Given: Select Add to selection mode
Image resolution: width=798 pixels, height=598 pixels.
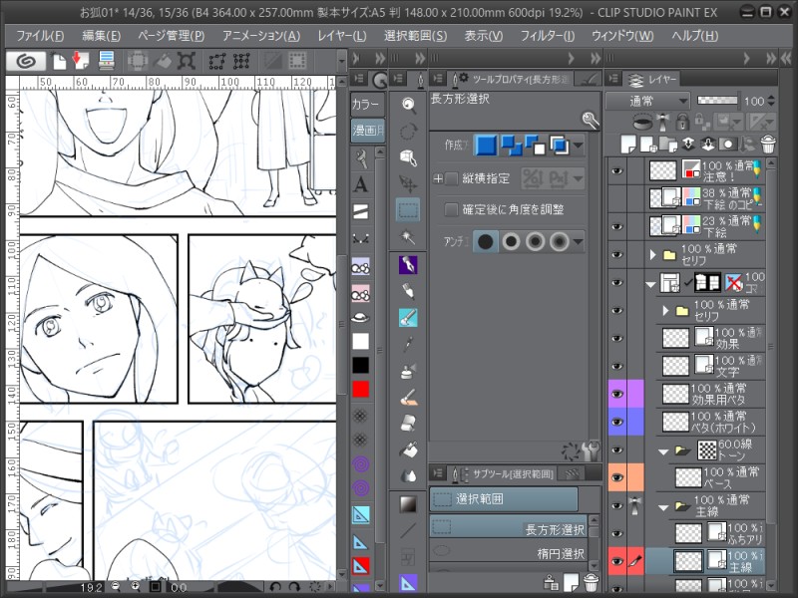Looking at the screenshot, I should (x=512, y=146).
